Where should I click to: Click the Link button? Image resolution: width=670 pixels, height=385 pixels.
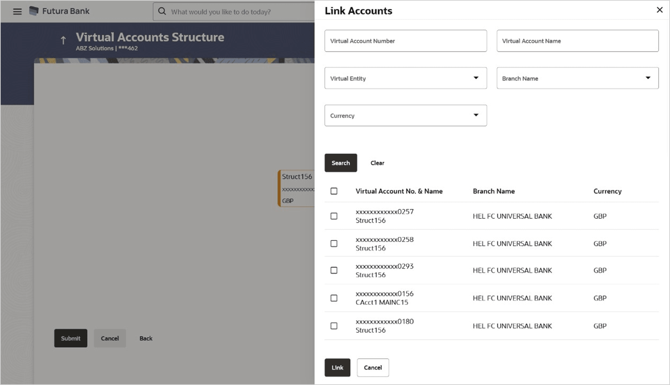[337, 367]
